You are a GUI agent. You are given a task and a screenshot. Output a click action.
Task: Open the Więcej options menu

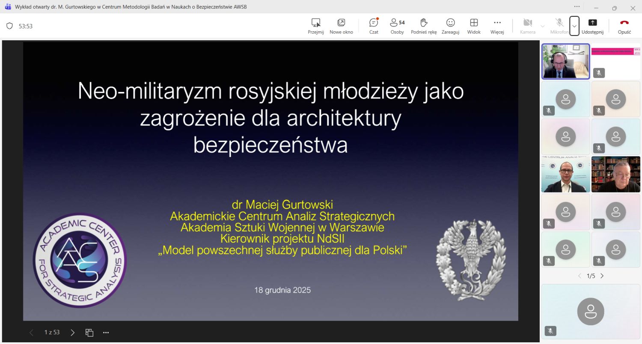[x=497, y=26]
